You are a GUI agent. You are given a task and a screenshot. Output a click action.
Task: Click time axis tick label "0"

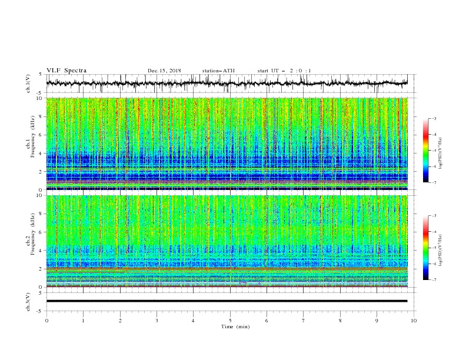pos(46,321)
